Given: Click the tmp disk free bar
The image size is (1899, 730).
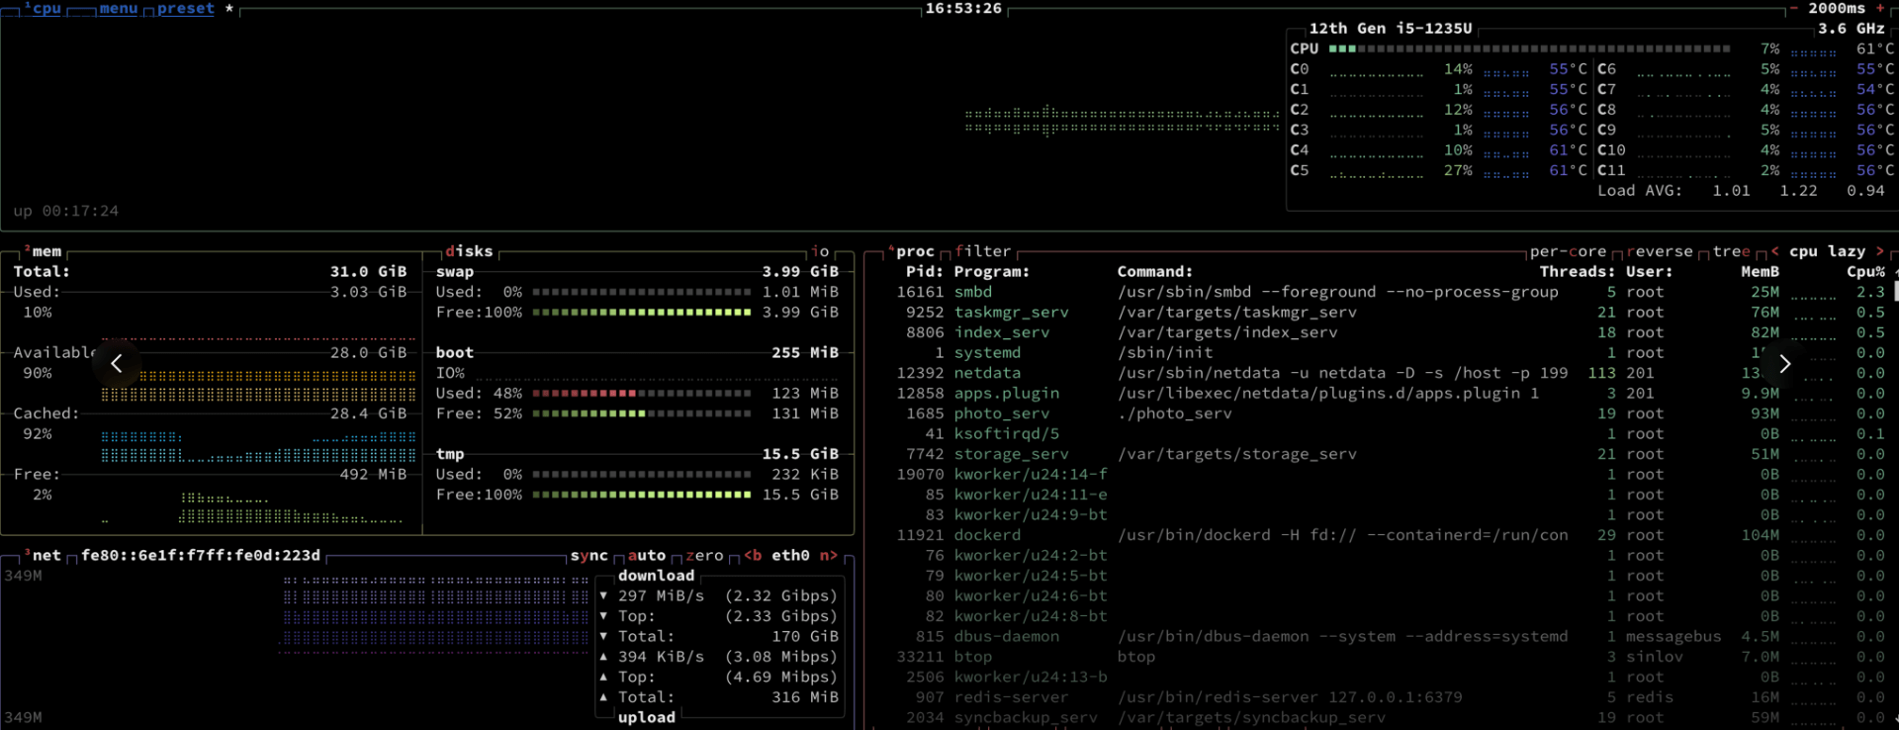Looking at the screenshot, I should coord(642,495).
